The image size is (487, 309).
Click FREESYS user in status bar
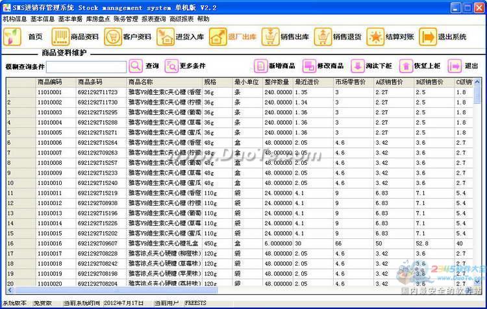pyautogui.click(x=195, y=303)
